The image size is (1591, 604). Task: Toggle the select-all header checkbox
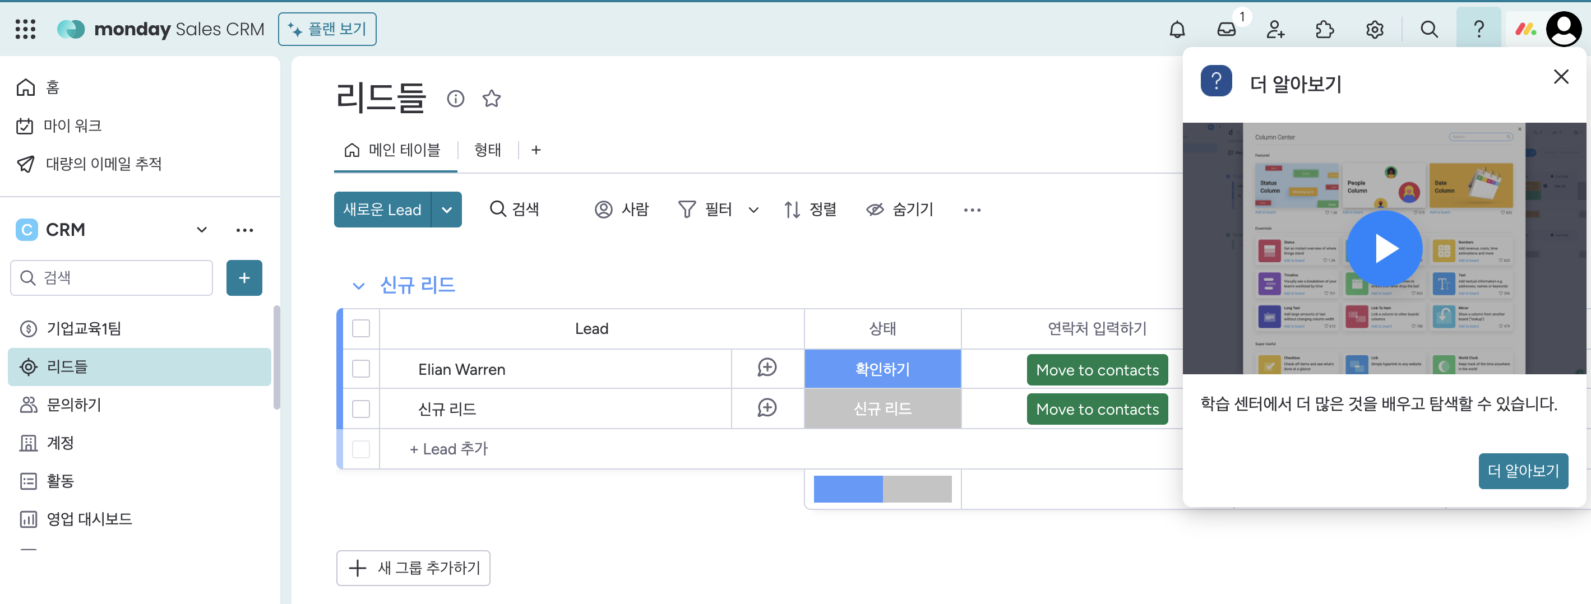(x=360, y=328)
